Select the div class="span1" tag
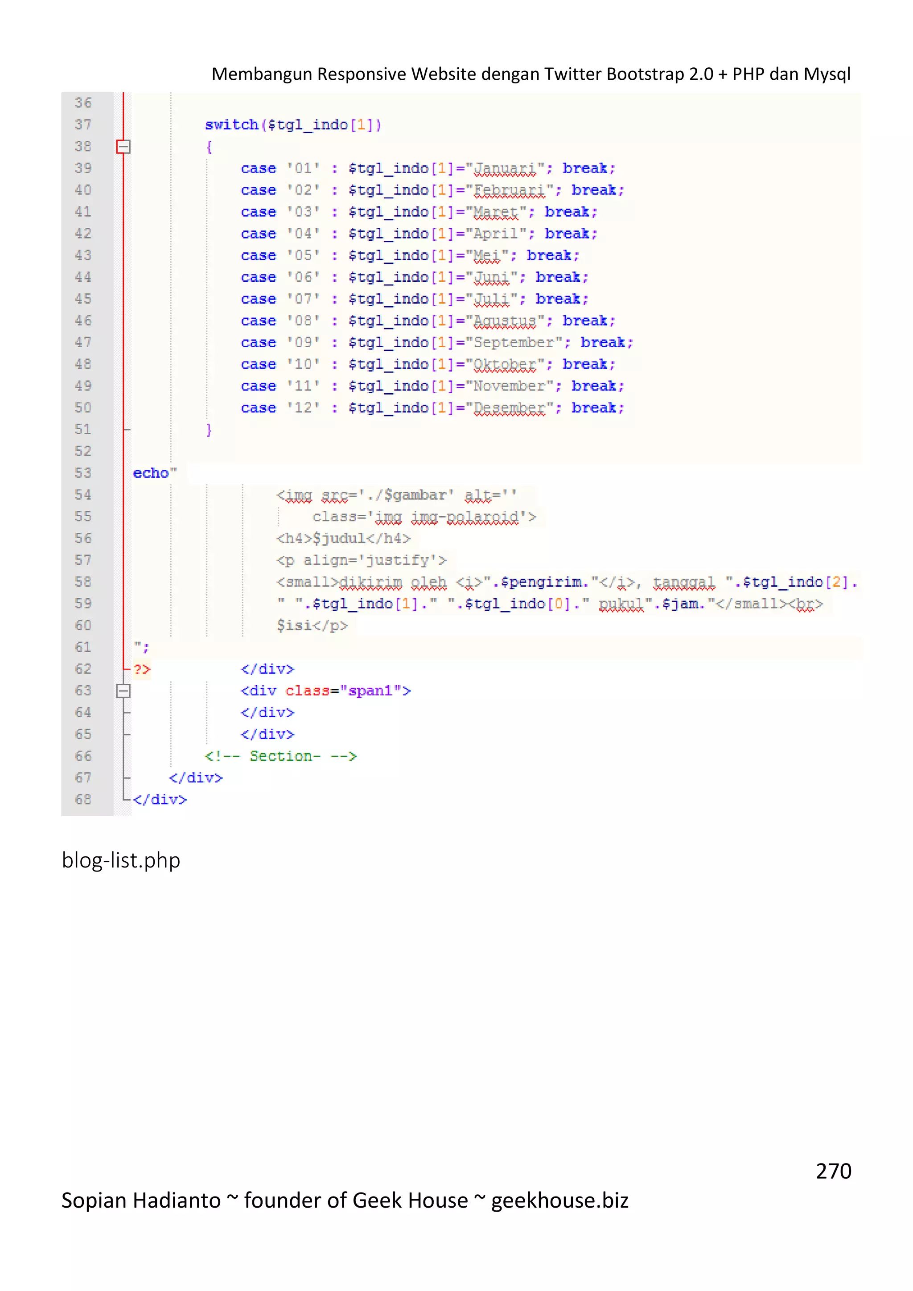913x1291 pixels. tap(325, 691)
